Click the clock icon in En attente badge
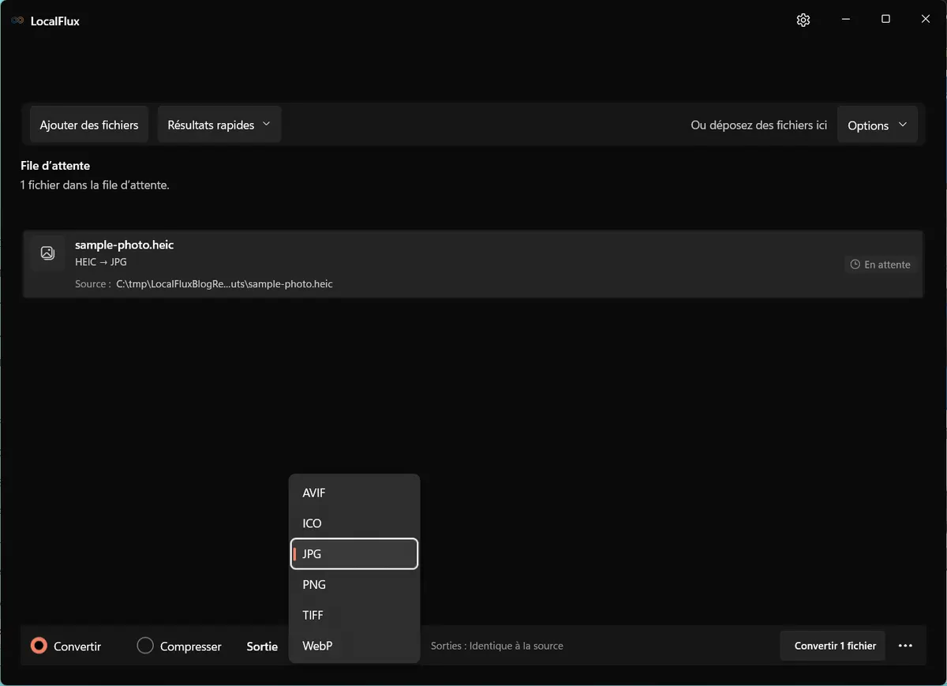This screenshot has height=686, width=947. 855,264
